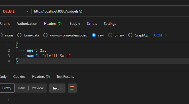The height and width of the screenshot is (104, 189).
Task: Show the response Cookies tab
Action: [19, 77]
